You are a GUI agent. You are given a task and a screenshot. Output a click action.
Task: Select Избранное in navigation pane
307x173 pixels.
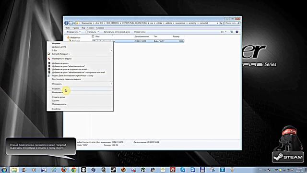75,37
